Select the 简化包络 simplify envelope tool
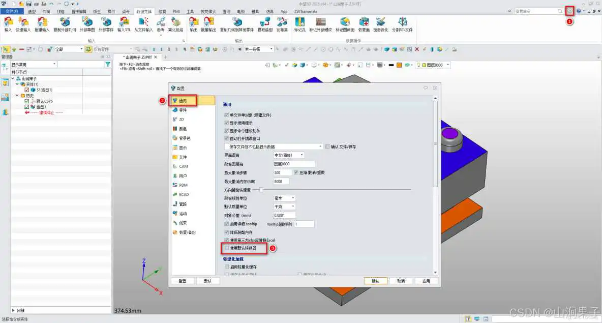Viewport: 602px width, 323px height. (175, 23)
